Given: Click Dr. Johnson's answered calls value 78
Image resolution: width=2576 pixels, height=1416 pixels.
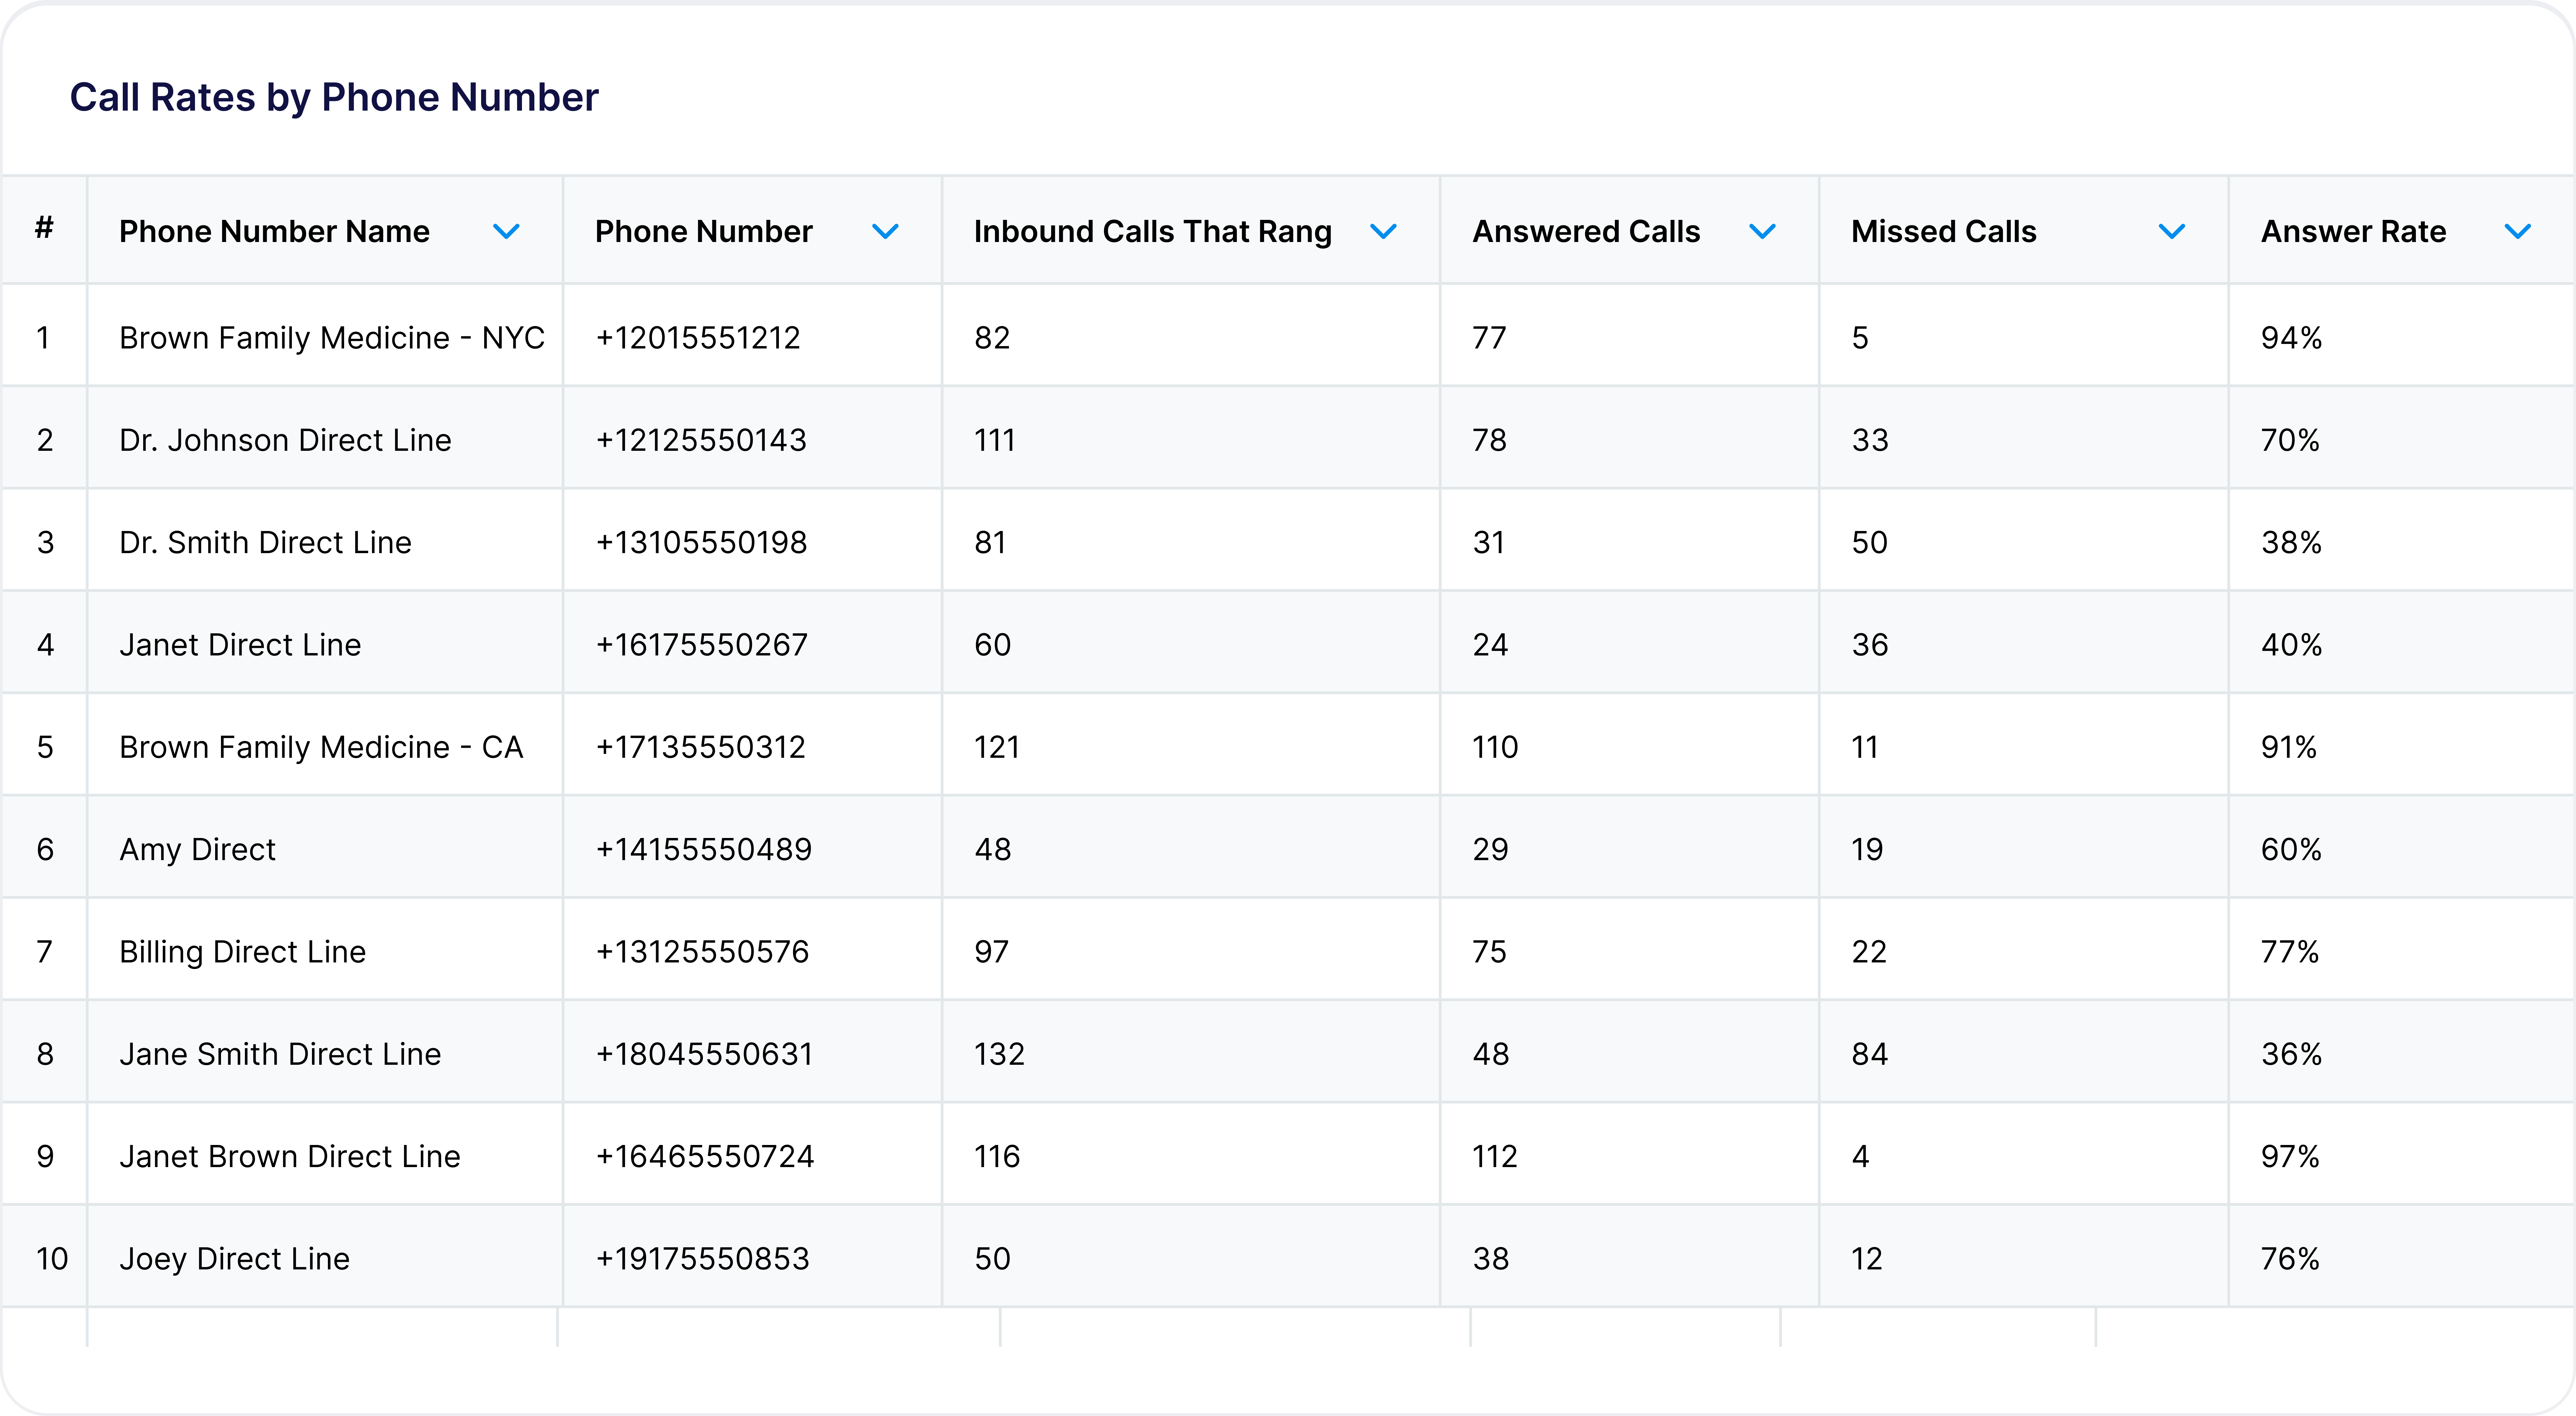Looking at the screenshot, I should point(1490,441).
